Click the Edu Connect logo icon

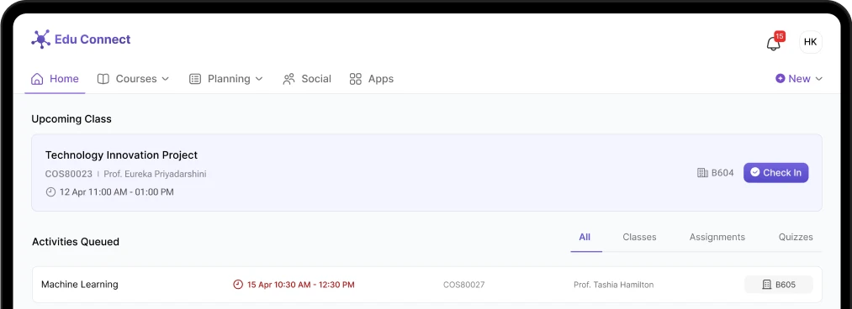[40, 39]
